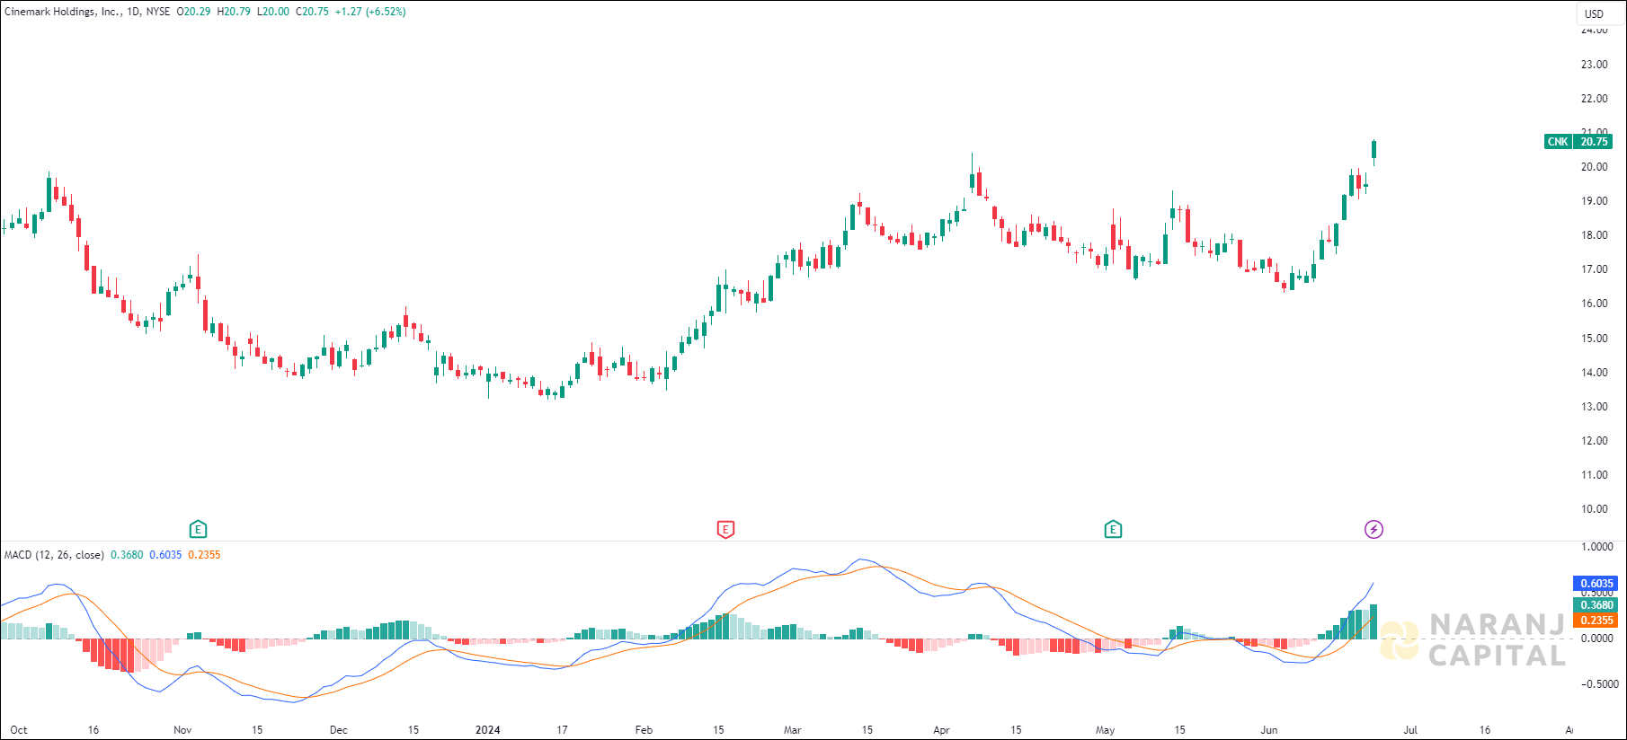Click the 10.00 price axis label
The width and height of the screenshot is (1627, 740).
[1595, 509]
